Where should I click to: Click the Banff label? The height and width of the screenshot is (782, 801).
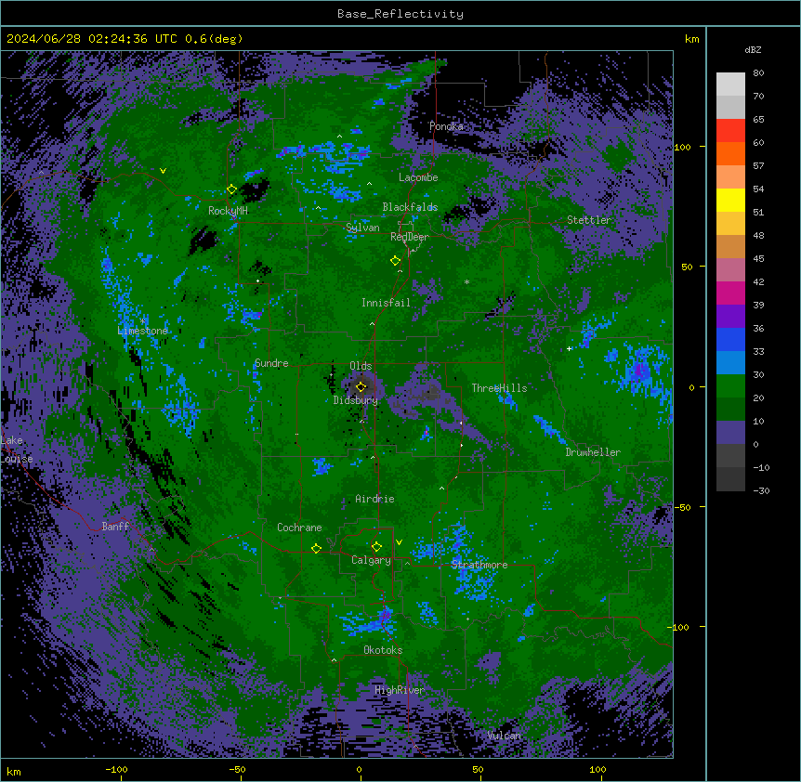coord(115,527)
